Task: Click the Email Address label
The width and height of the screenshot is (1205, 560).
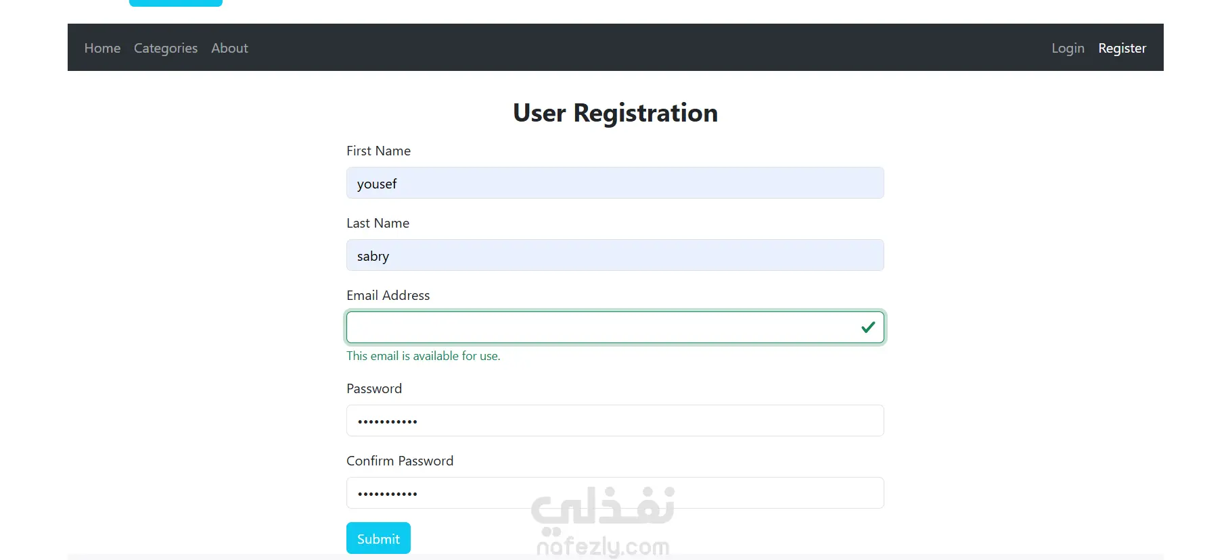Action: coord(388,295)
